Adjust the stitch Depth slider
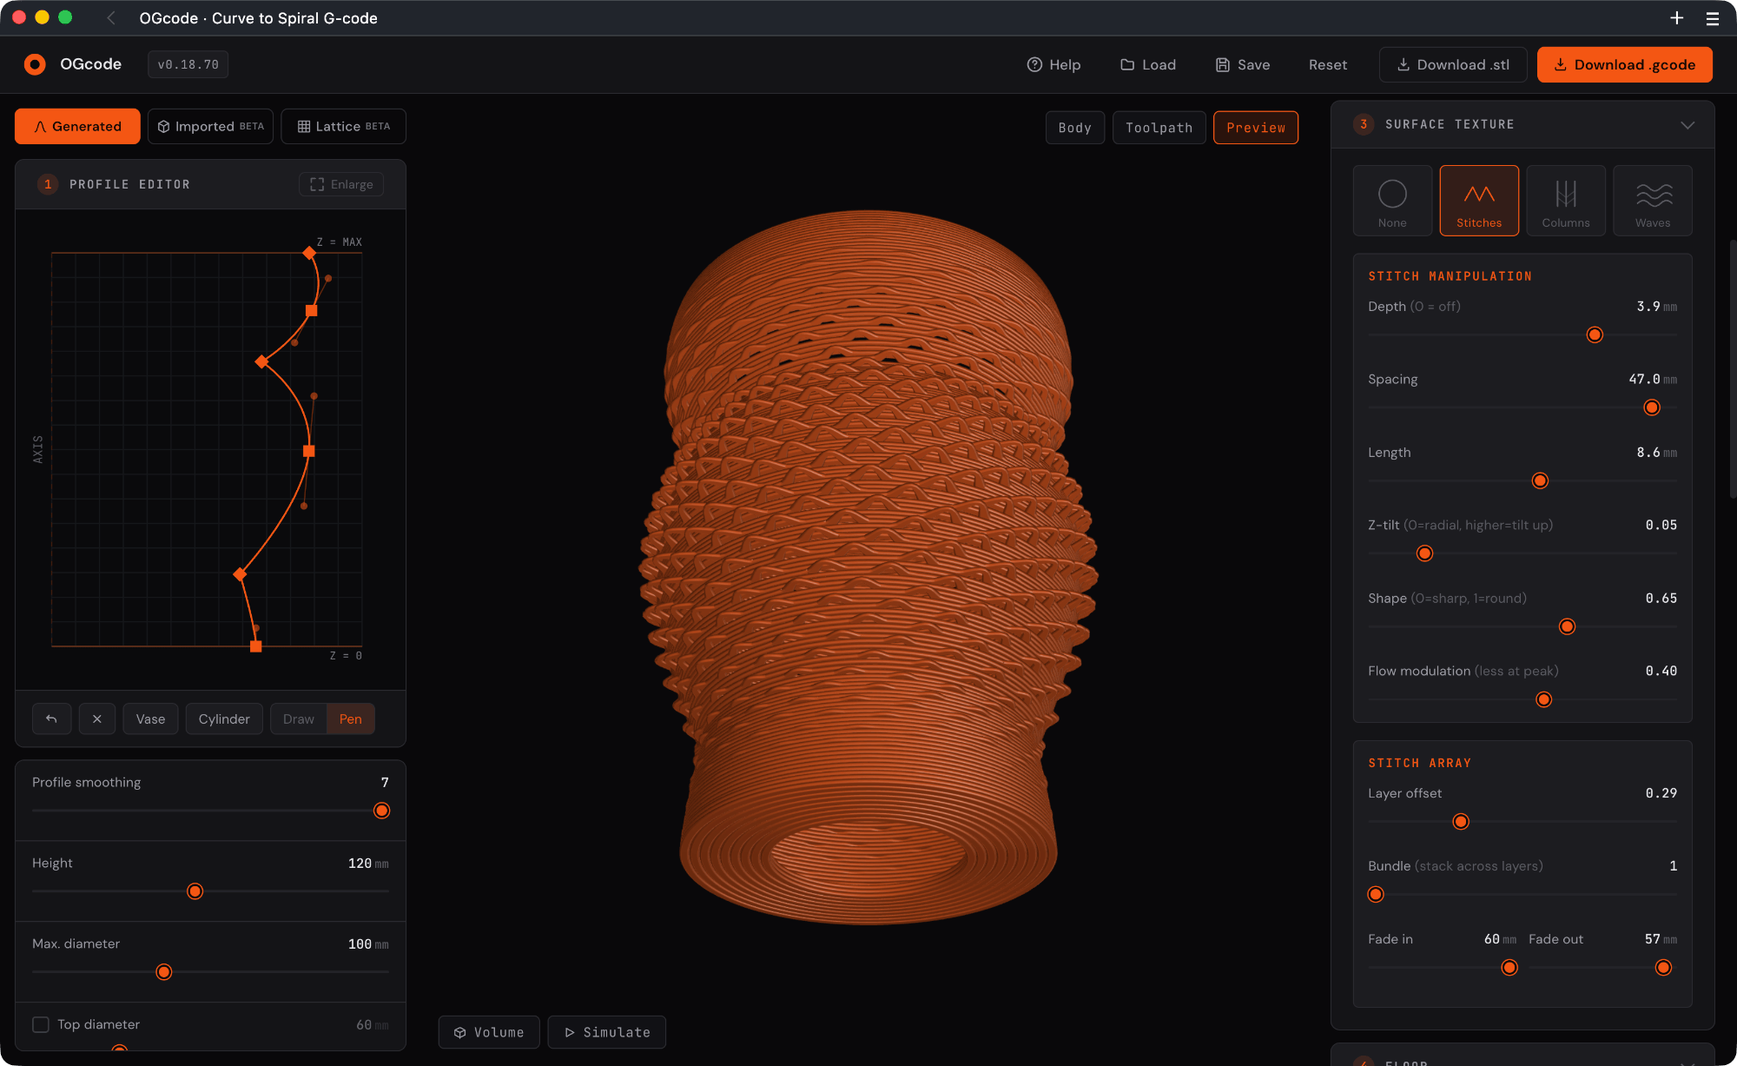1737x1066 pixels. tap(1595, 334)
